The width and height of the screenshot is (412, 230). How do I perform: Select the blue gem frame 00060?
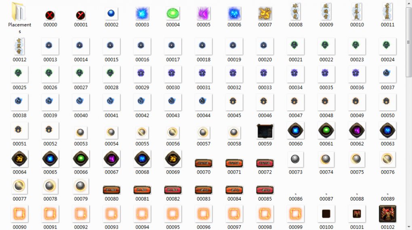(x=296, y=131)
